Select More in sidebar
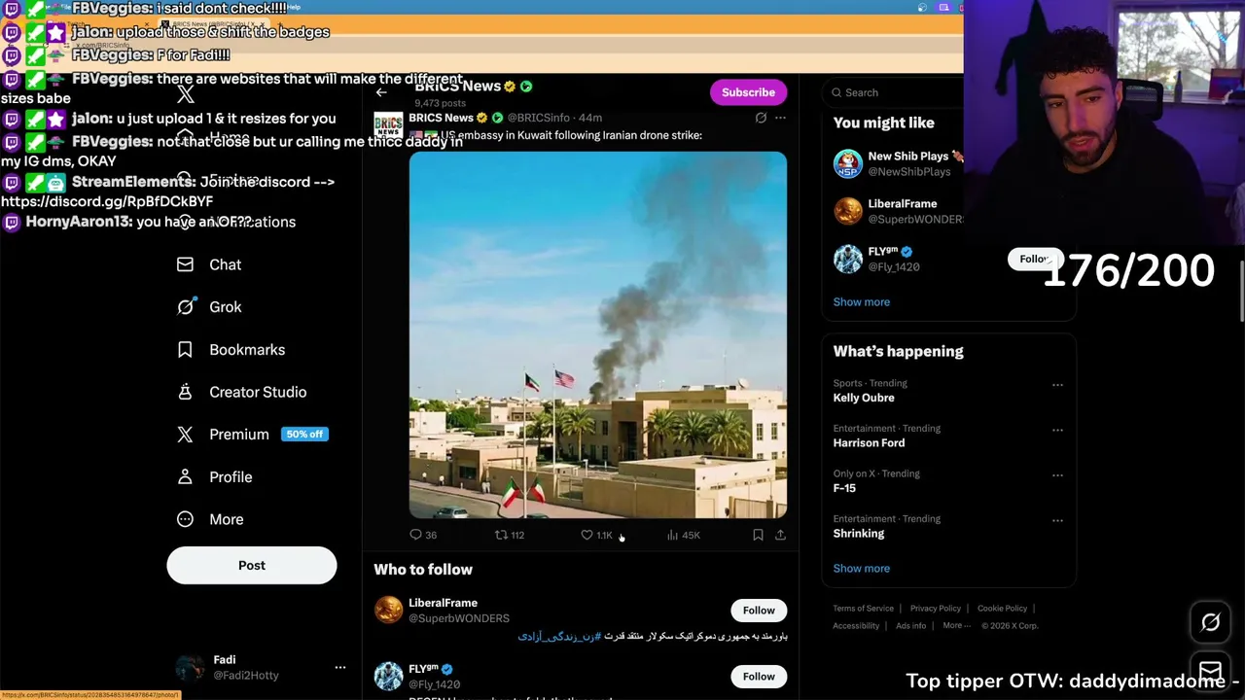Viewport: 1245px width, 700px height. (226, 519)
